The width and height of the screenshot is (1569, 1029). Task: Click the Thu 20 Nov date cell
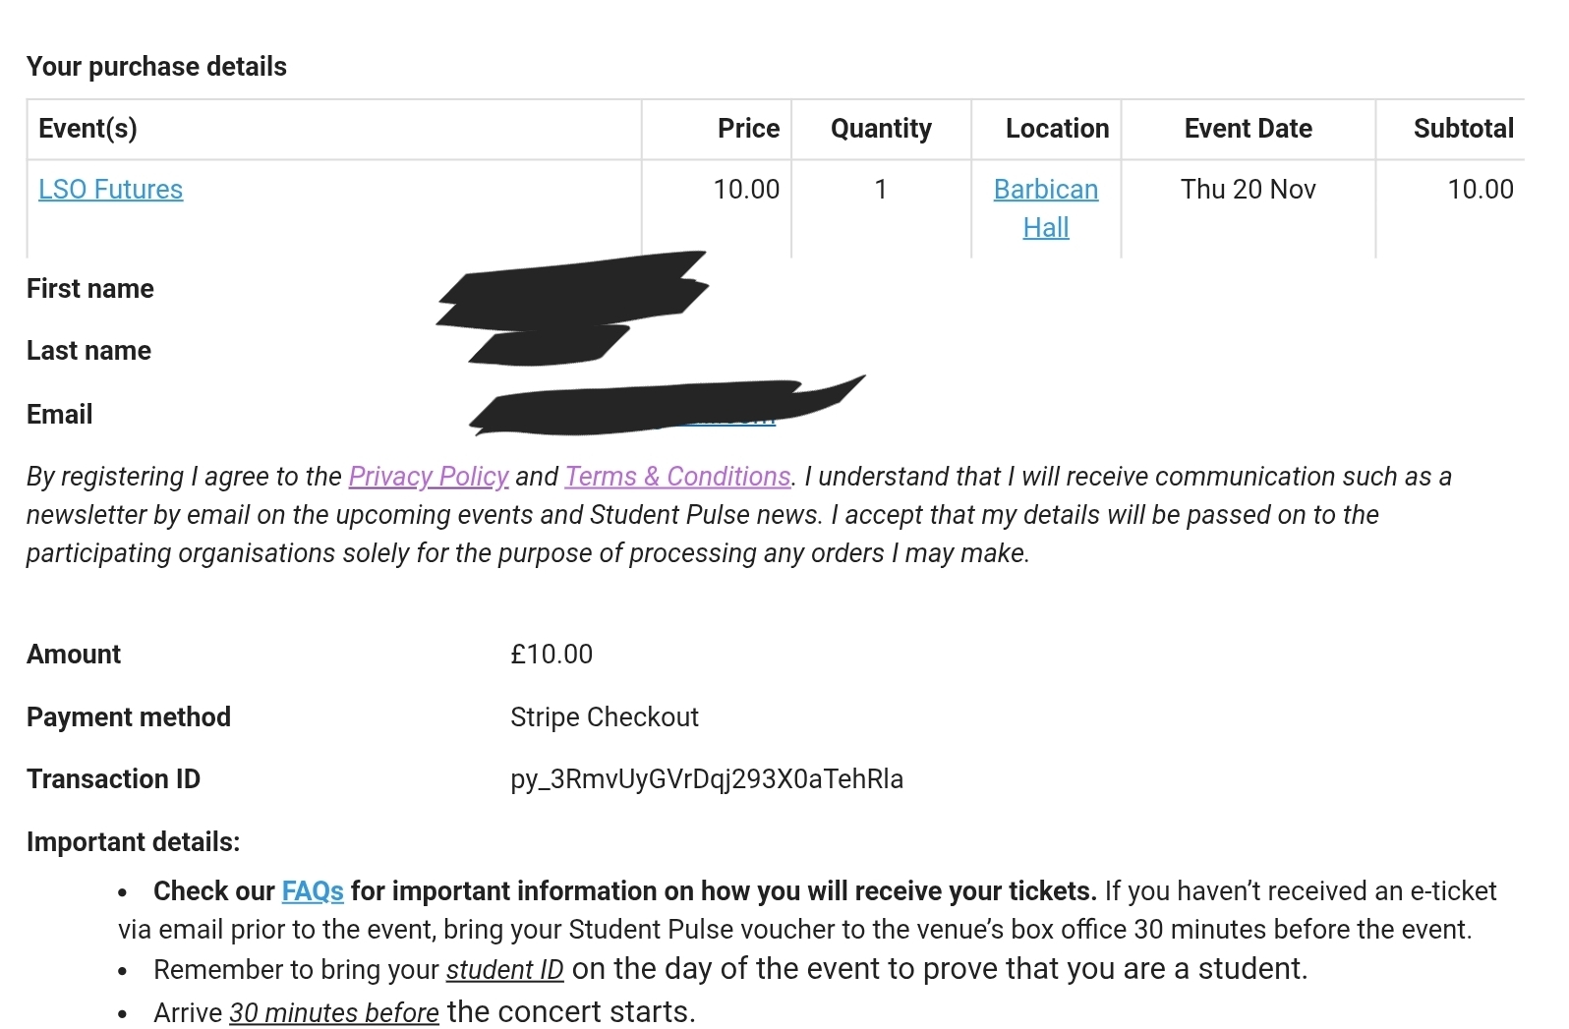pyautogui.click(x=1248, y=190)
